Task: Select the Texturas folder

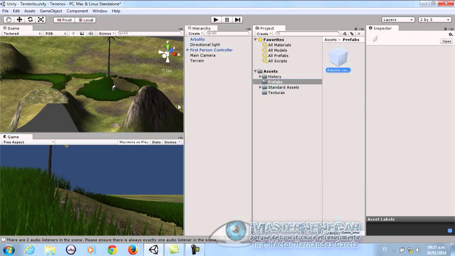Action: tap(276, 93)
